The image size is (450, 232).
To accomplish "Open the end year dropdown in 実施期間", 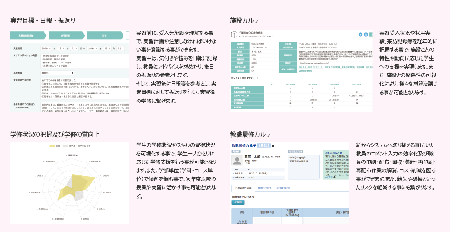I will pos(92,49).
